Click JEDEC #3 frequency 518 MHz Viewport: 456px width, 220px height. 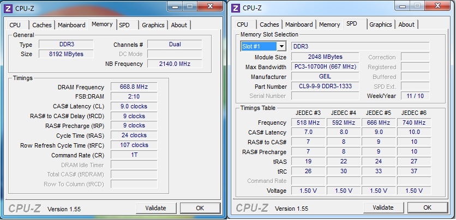point(308,123)
